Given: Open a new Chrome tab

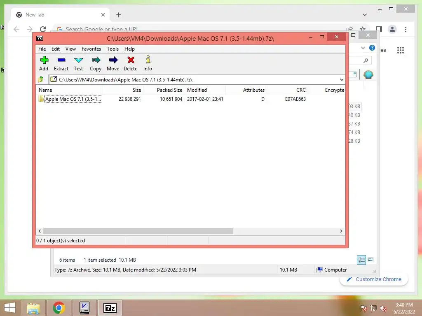Looking at the screenshot, I should tap(118, 15).
